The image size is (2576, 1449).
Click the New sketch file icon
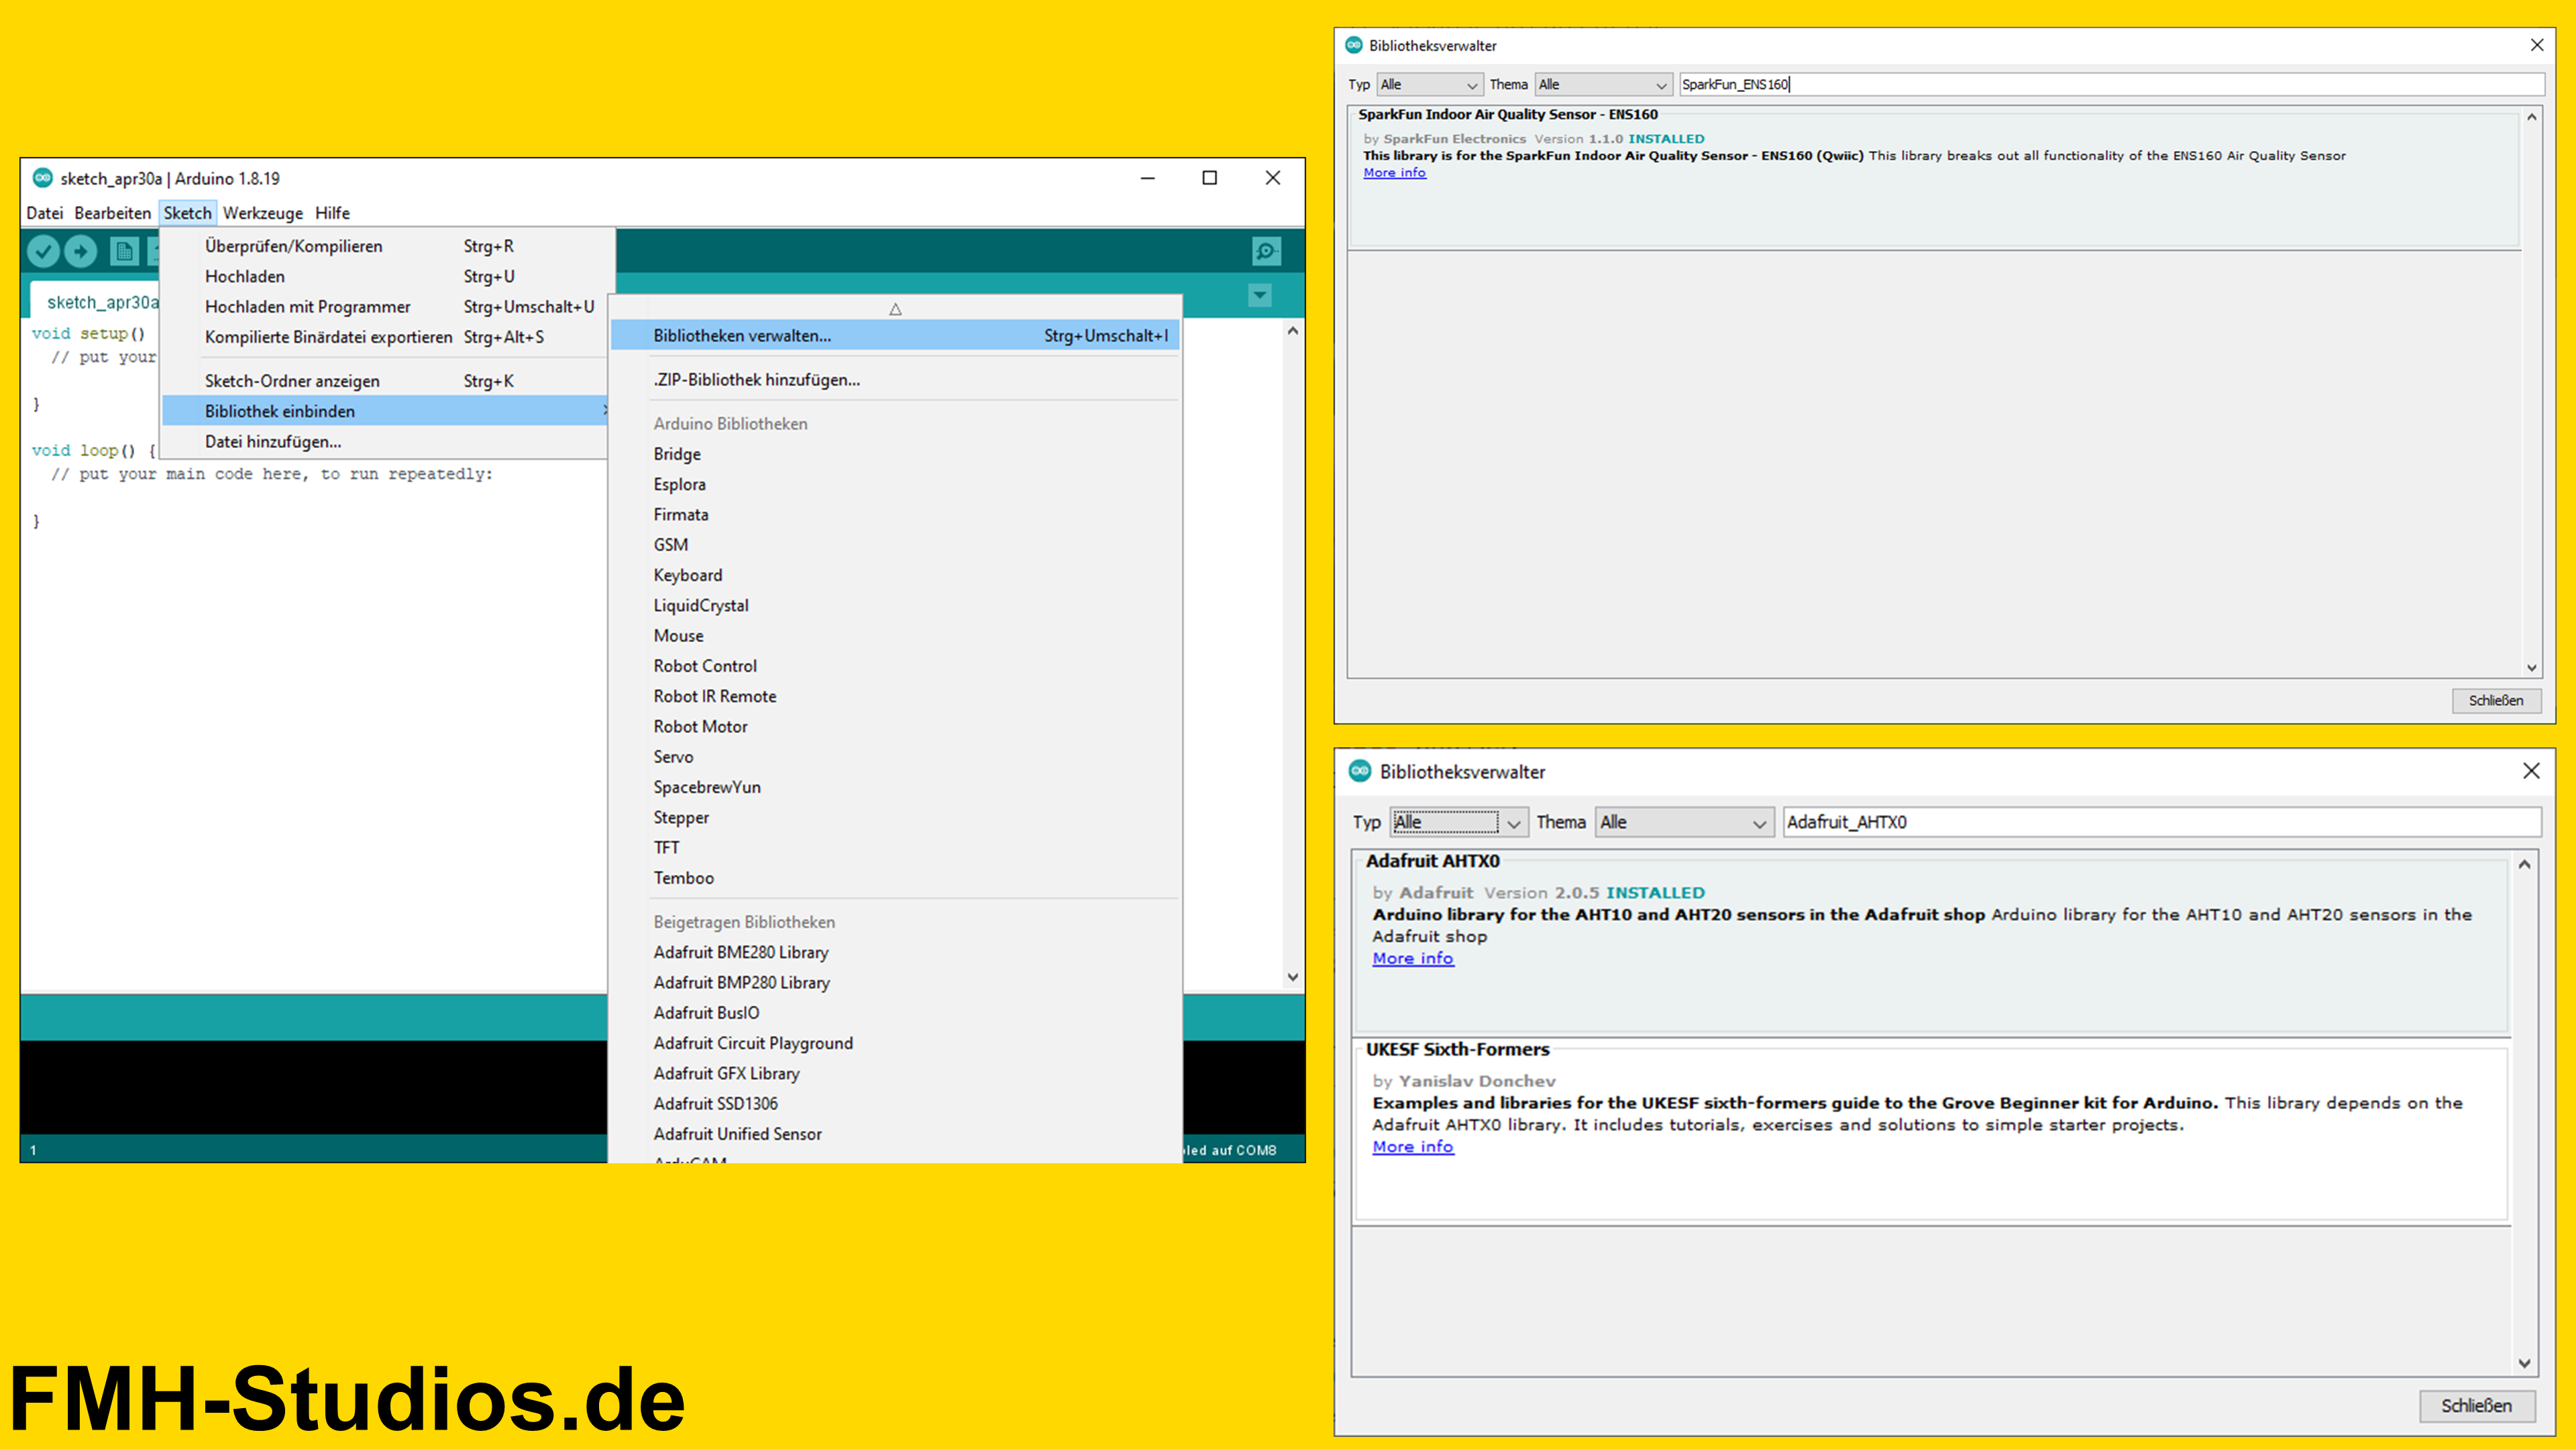(x=124, y=251)
